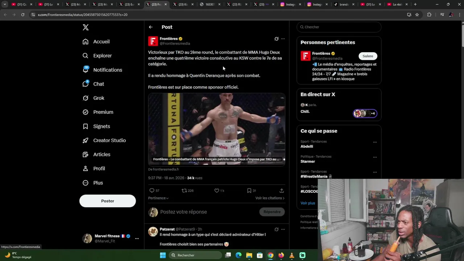Open Premium icon in sidebar

tap(86, 112)
